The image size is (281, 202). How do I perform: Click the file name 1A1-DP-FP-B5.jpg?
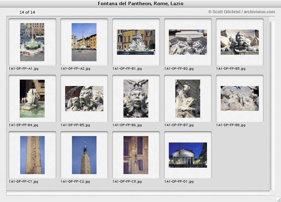pos(75,125)
